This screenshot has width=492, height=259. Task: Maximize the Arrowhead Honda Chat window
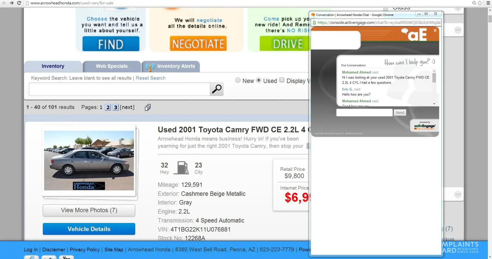pos(426,14)
